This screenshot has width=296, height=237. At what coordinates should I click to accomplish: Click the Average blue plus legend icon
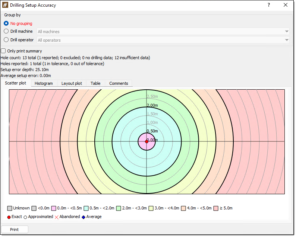click(84, 218)
